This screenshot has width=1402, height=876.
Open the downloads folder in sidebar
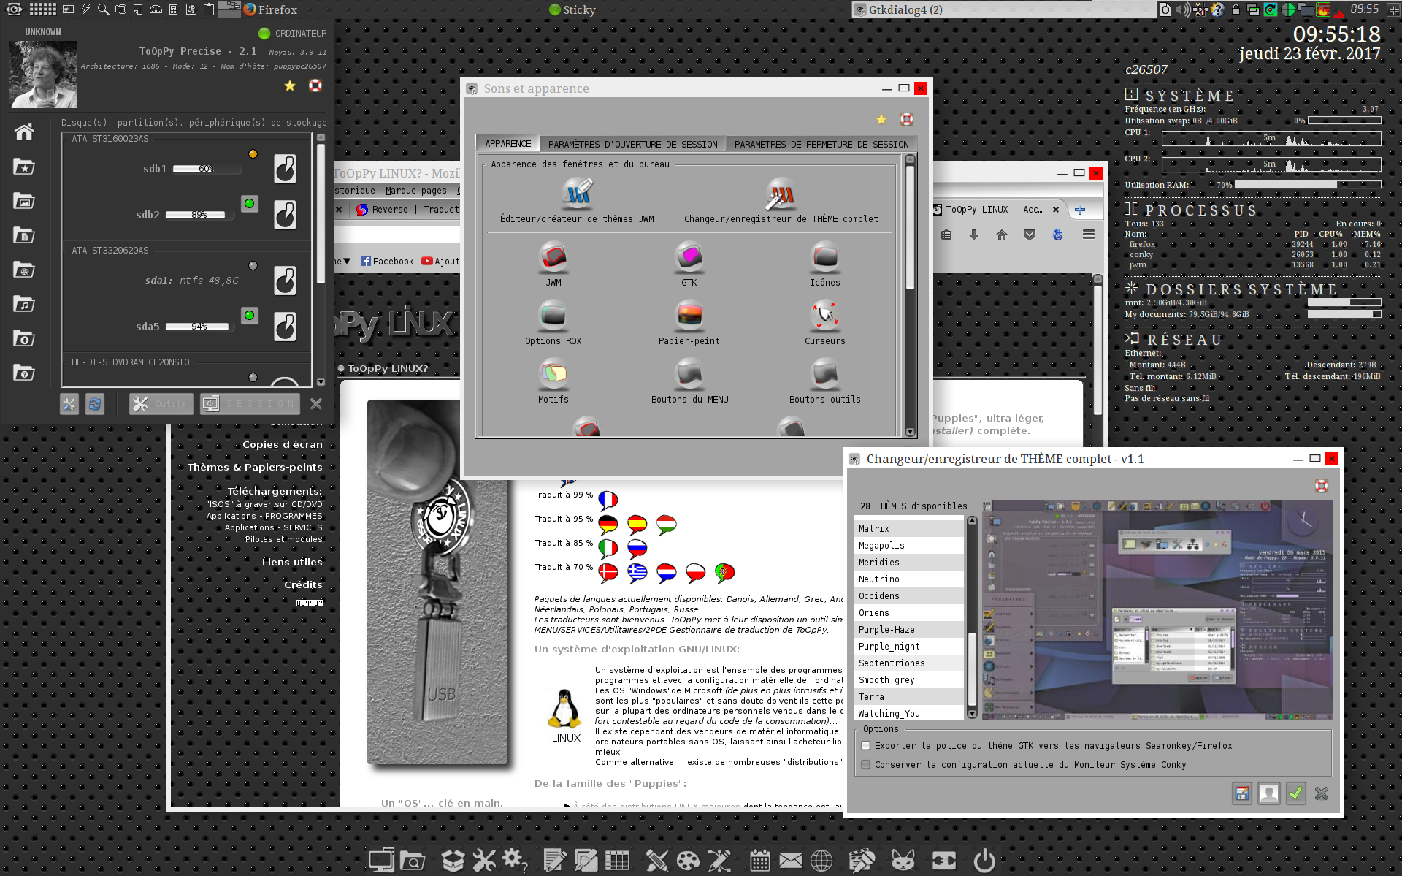[x=24, y=338]
